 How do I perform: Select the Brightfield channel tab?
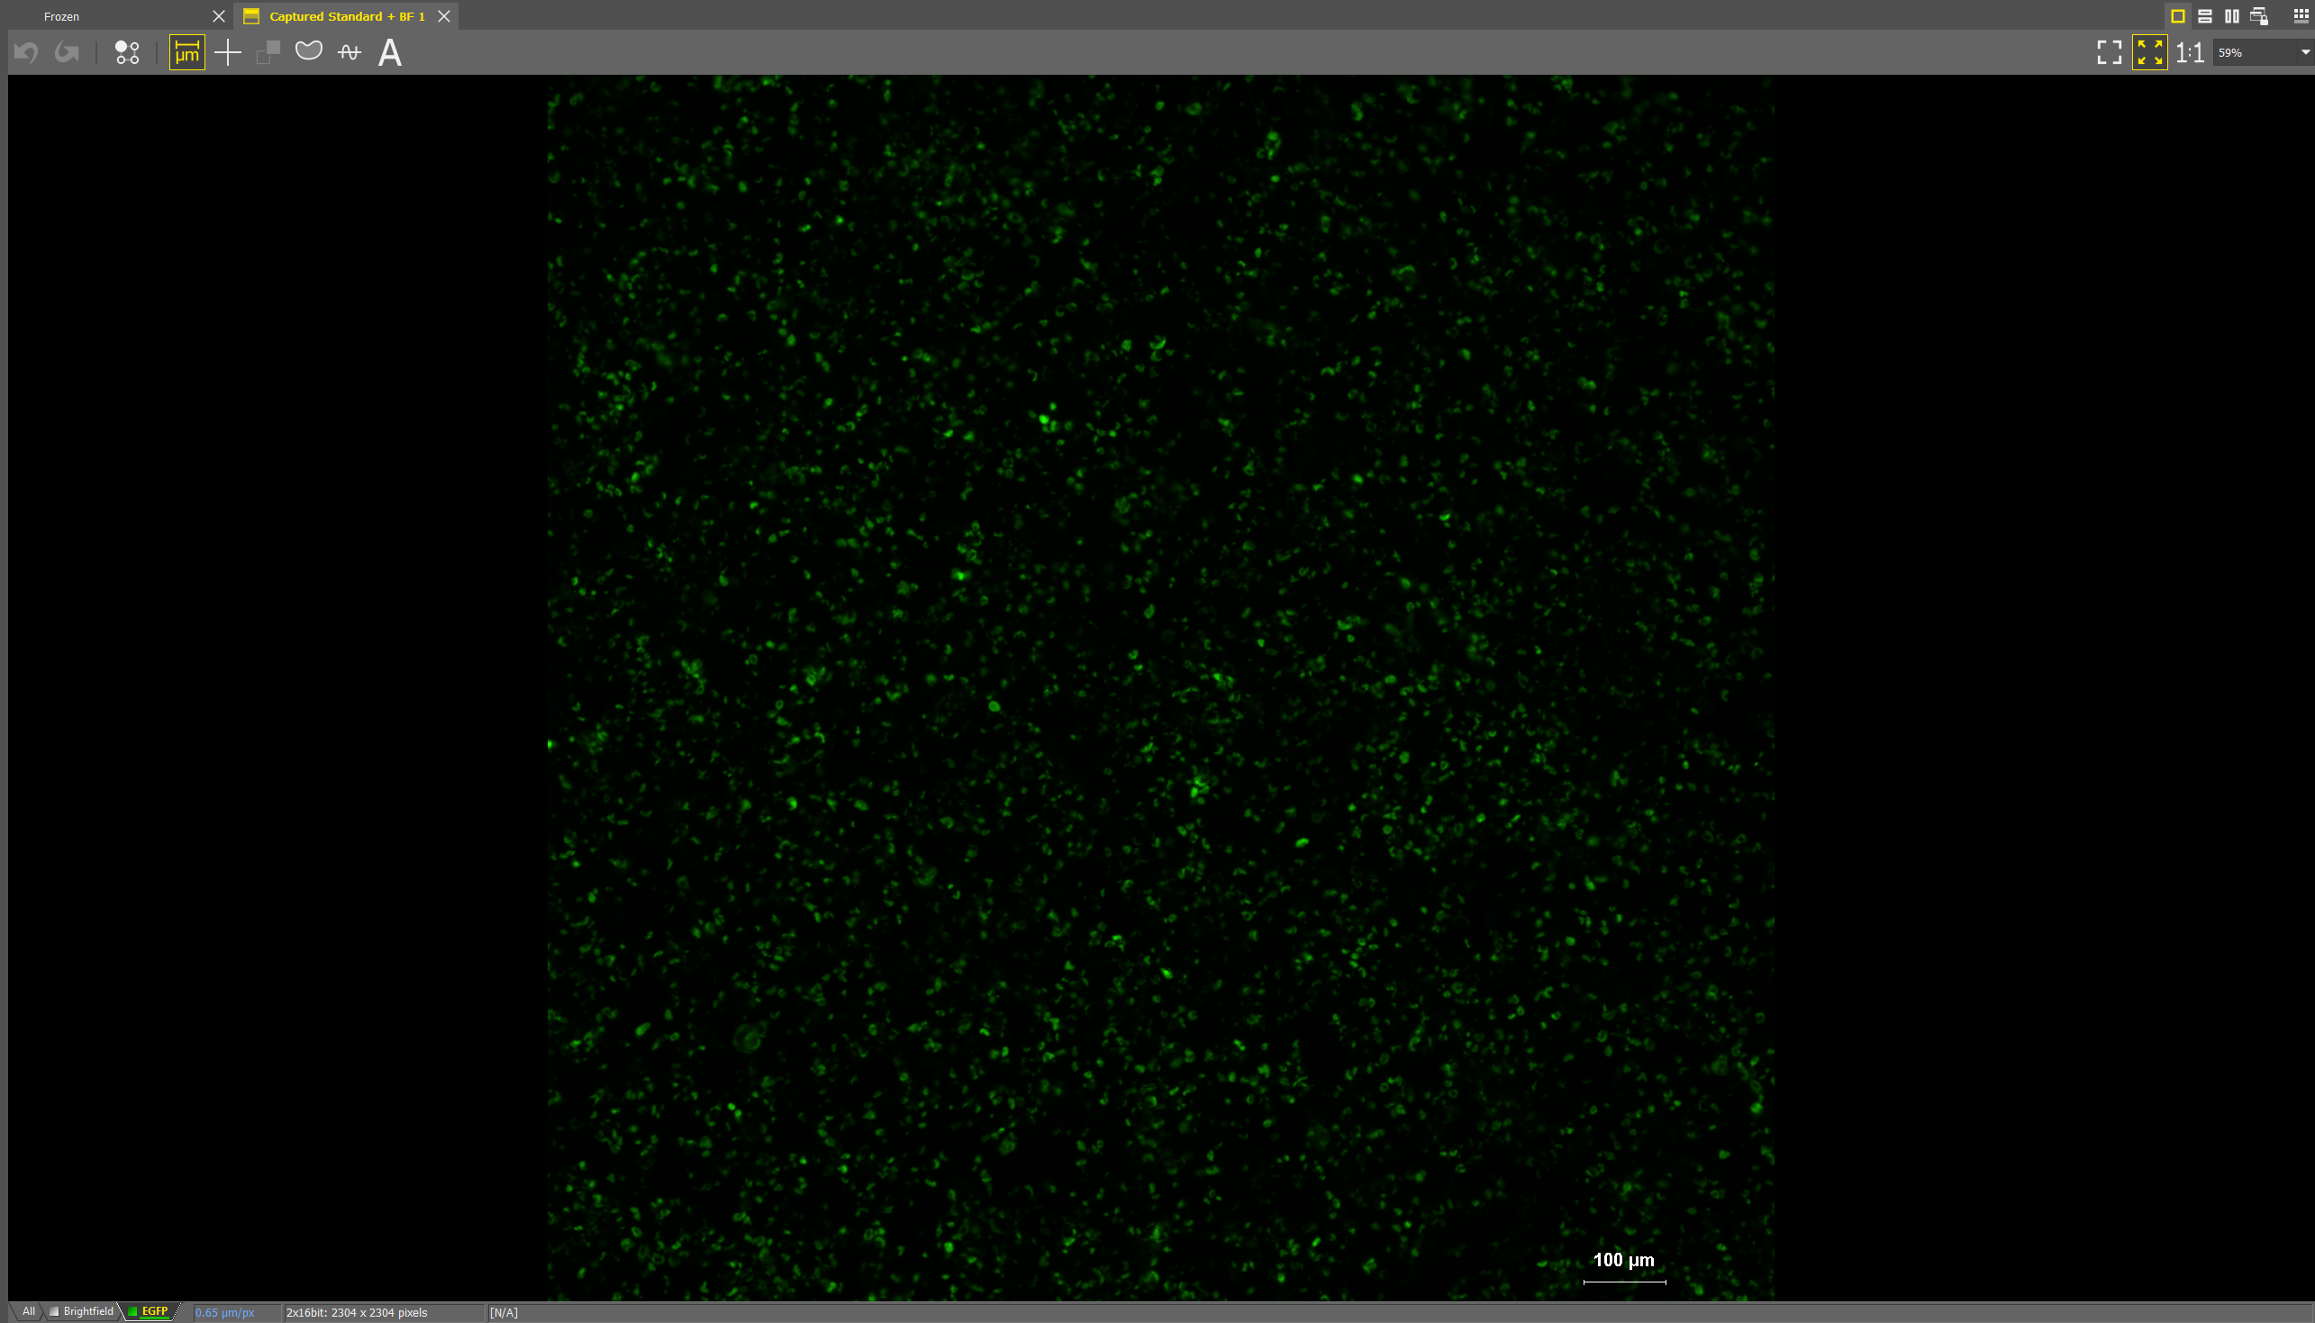[87, 1311]
